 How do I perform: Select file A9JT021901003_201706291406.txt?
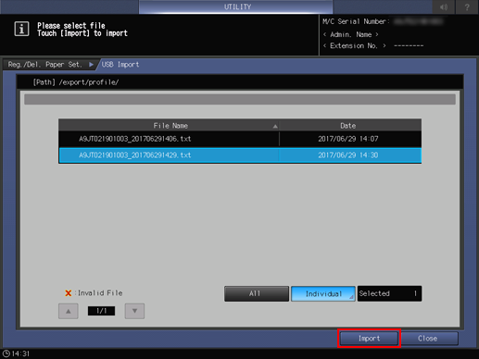[x=240, y=139]
